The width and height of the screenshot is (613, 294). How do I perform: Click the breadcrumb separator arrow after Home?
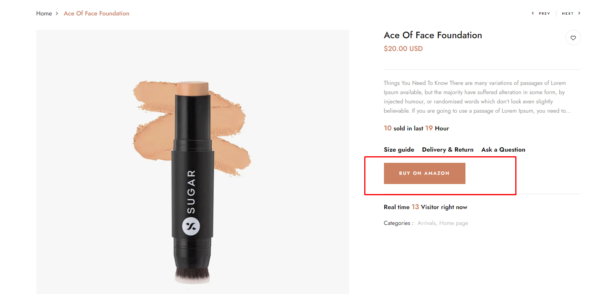pos(57,14)
